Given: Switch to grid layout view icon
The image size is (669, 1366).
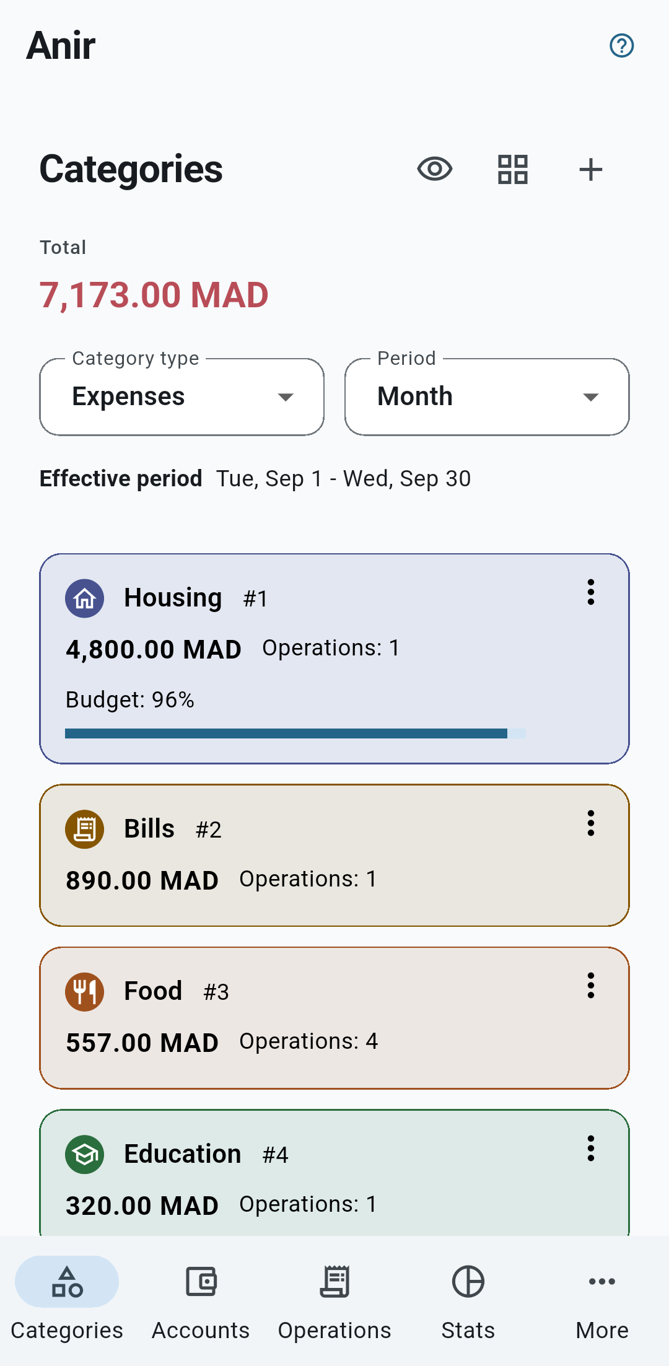Looking at the screenshot, I should [x=513, y=169].
